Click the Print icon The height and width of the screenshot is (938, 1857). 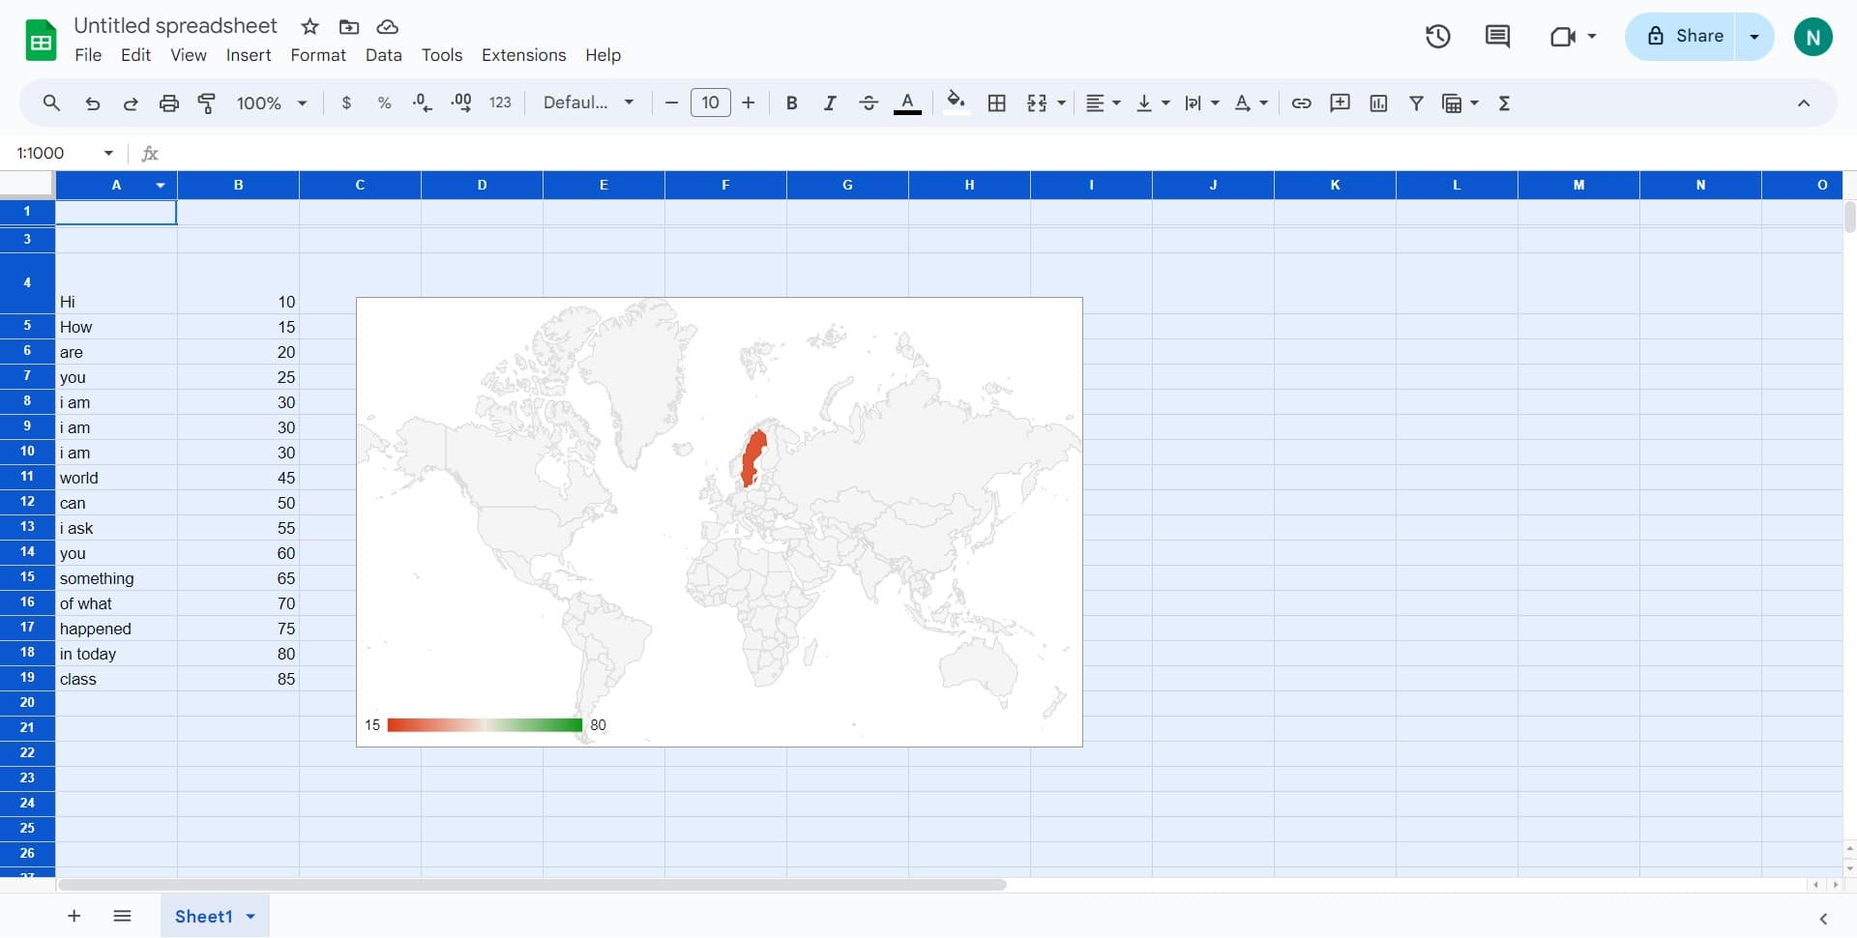[169, 103]
